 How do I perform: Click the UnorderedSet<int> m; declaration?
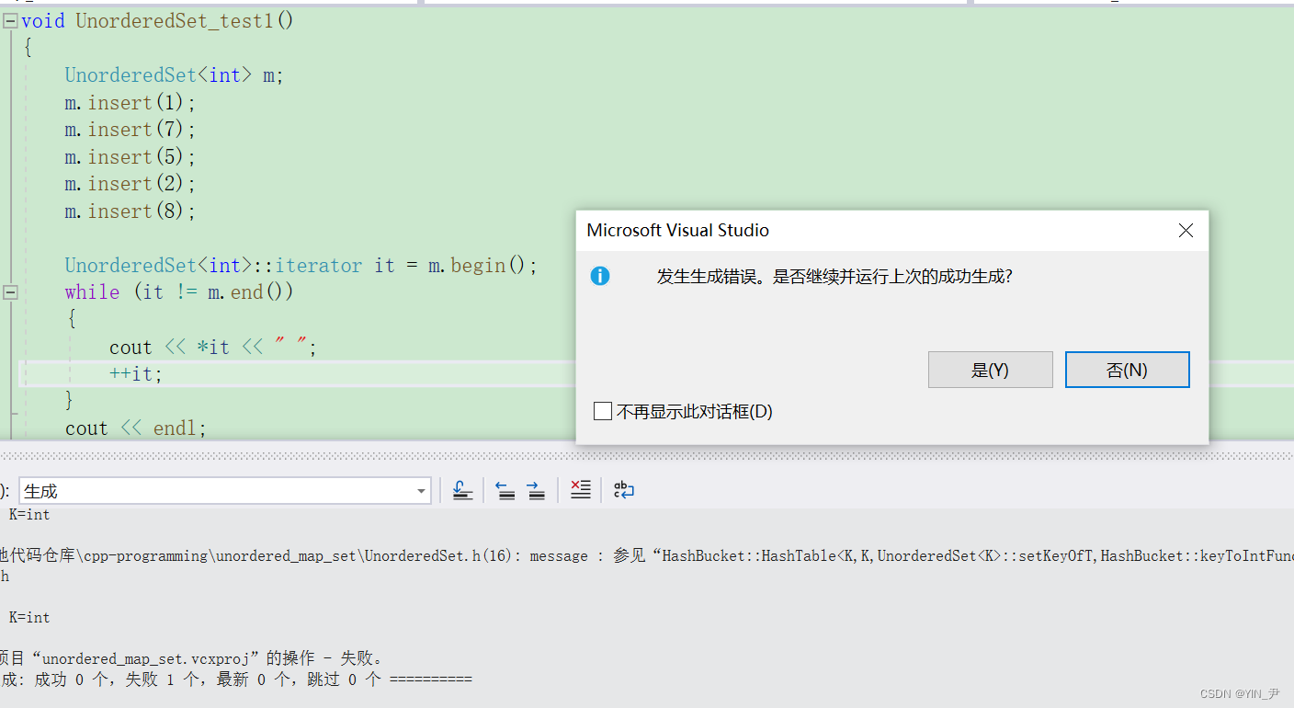175,75
